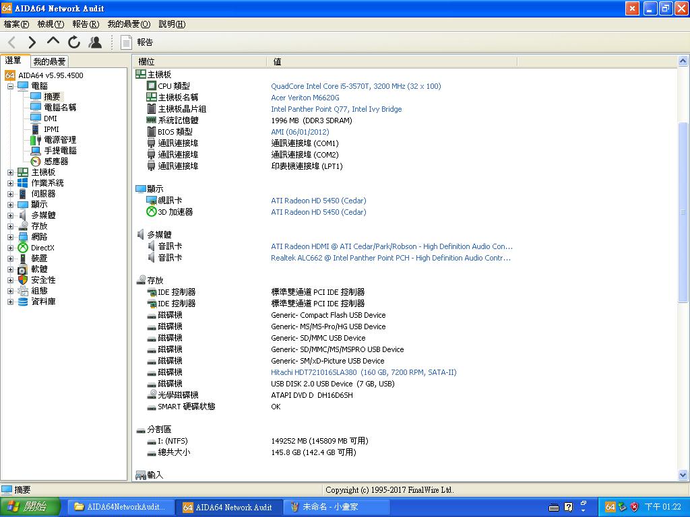The image size is (690, 517).
Task: Select the 電源管理 icon in tree
Action: [36, 140]
